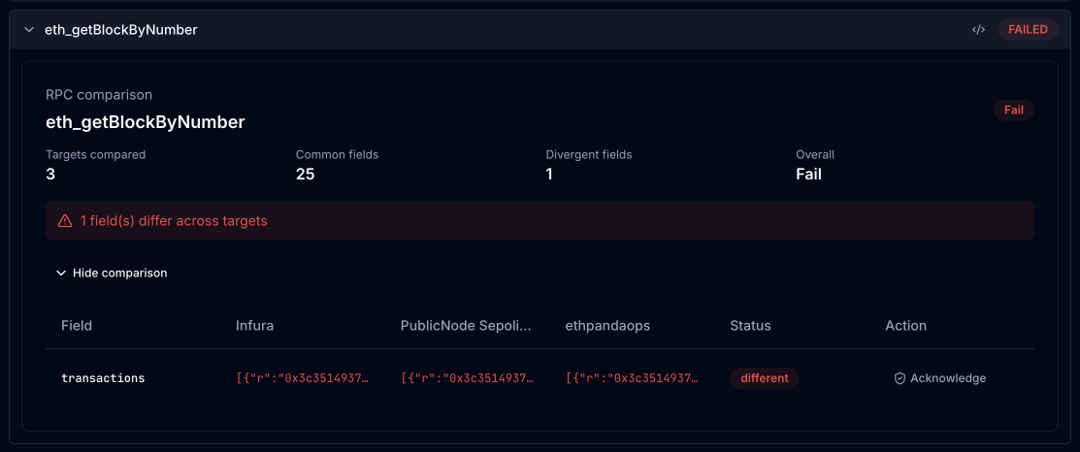This screenshot has width=1080, height=452.
Task: Click the Infura column header
Action: (x=255, y=325)
